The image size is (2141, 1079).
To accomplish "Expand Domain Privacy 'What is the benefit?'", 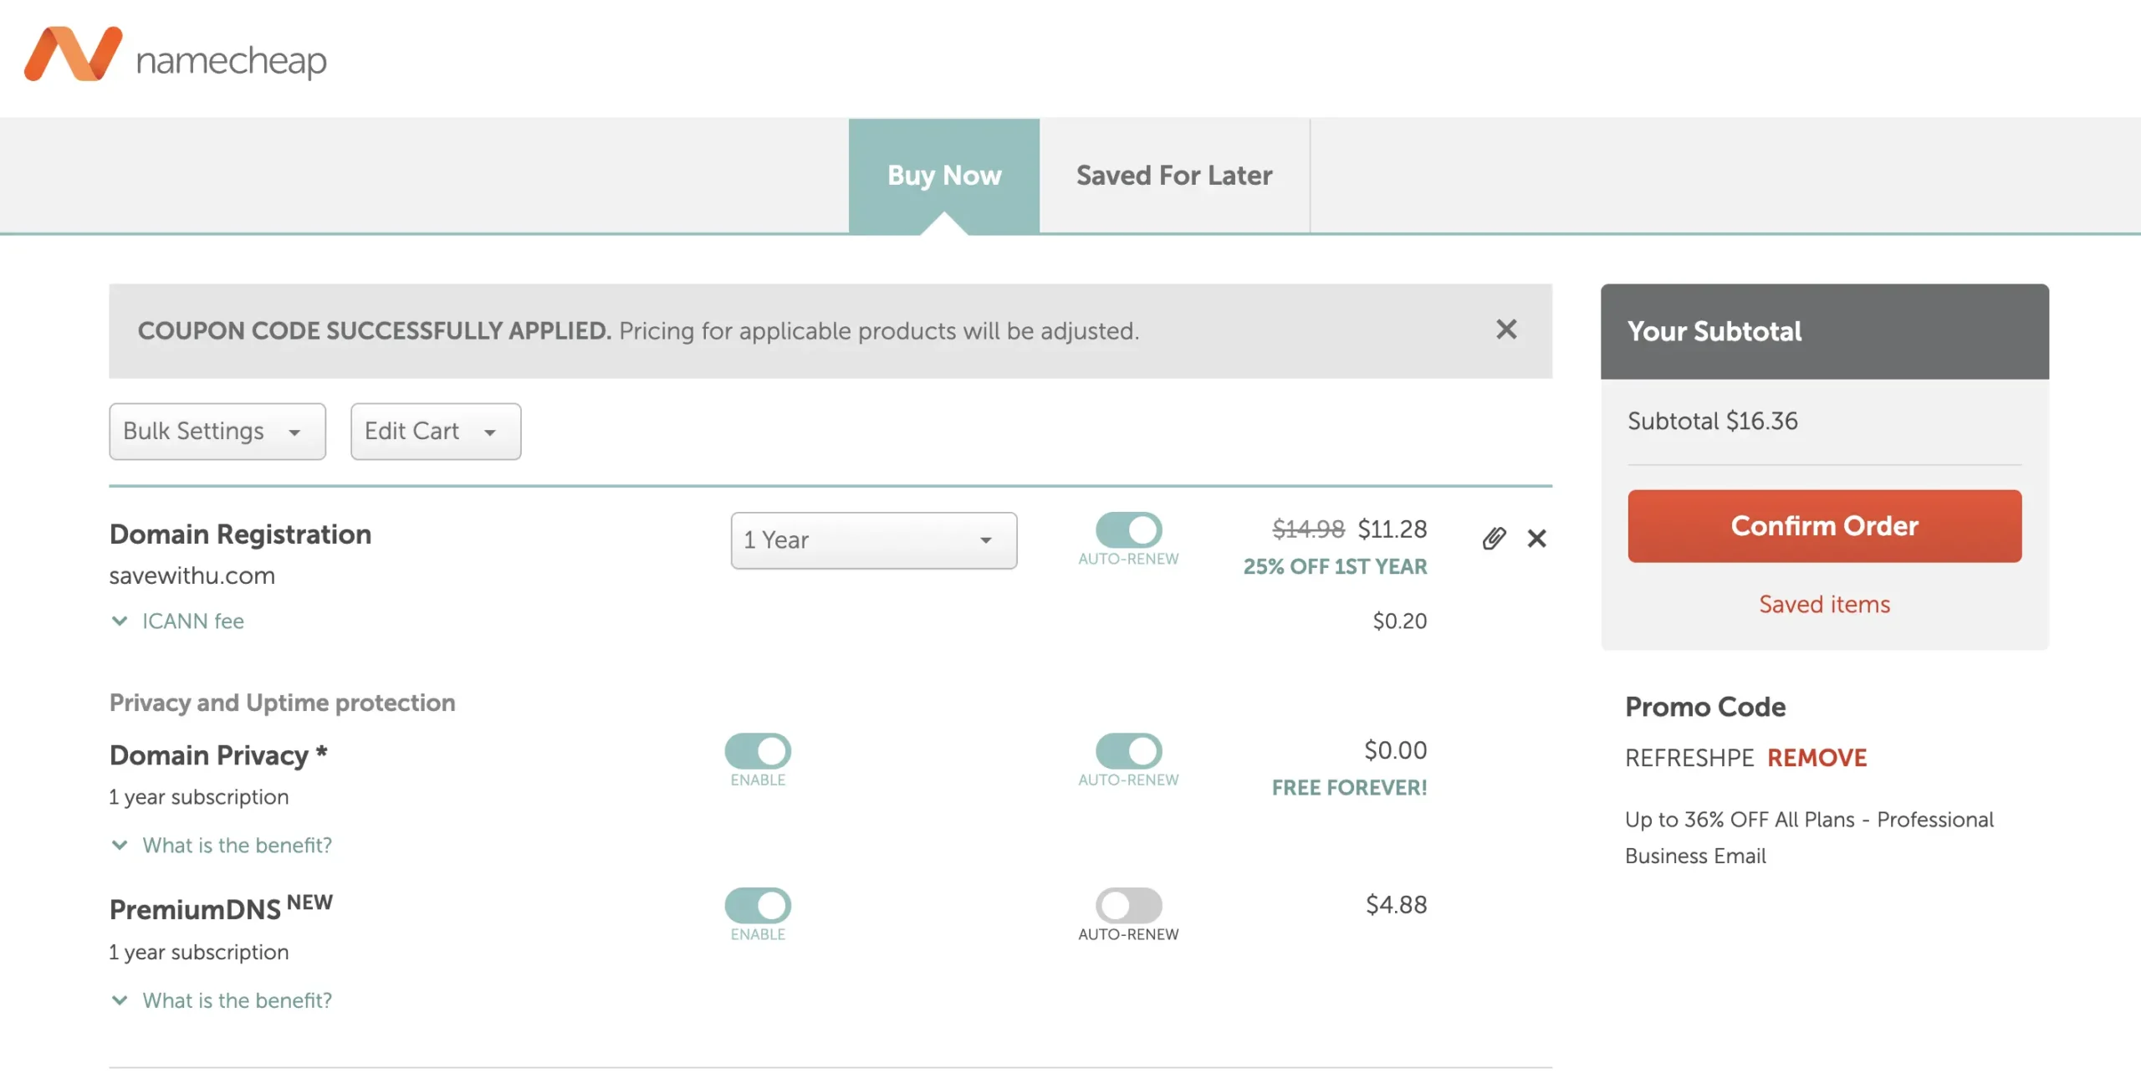I will tap(222, 845).
